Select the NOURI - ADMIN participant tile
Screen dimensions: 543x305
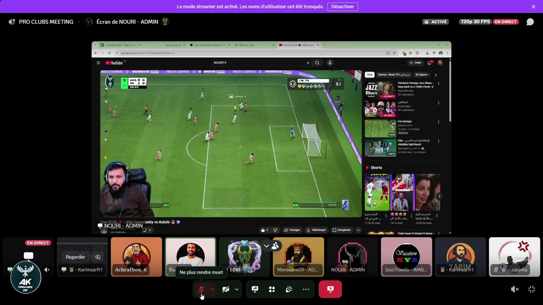point(353,257)
